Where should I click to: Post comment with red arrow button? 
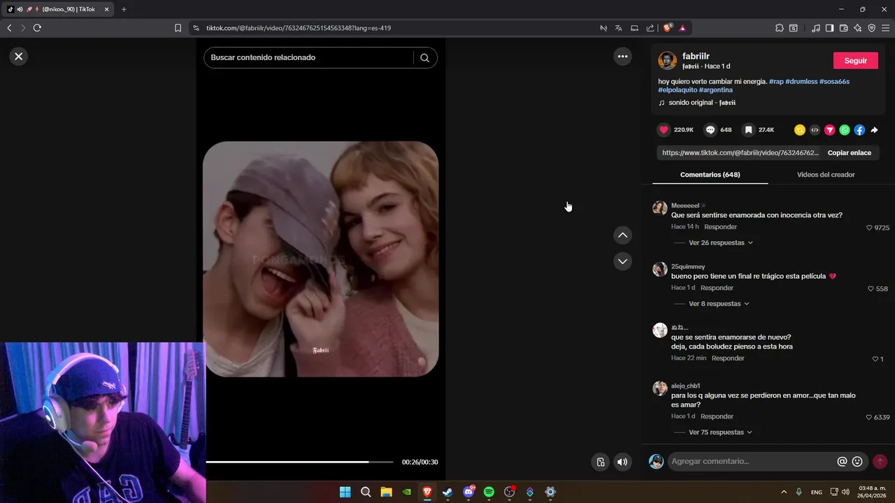(x=880, y=462)
